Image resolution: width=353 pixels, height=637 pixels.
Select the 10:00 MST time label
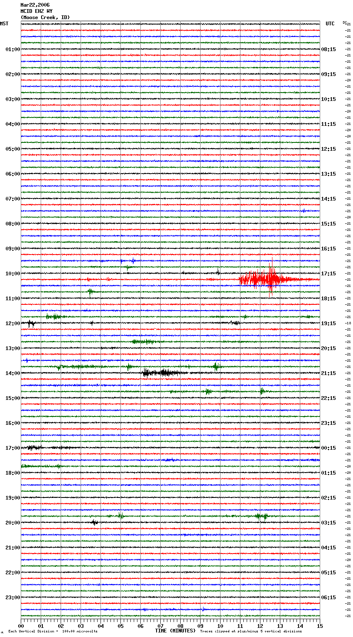click(x=13, y=274)
